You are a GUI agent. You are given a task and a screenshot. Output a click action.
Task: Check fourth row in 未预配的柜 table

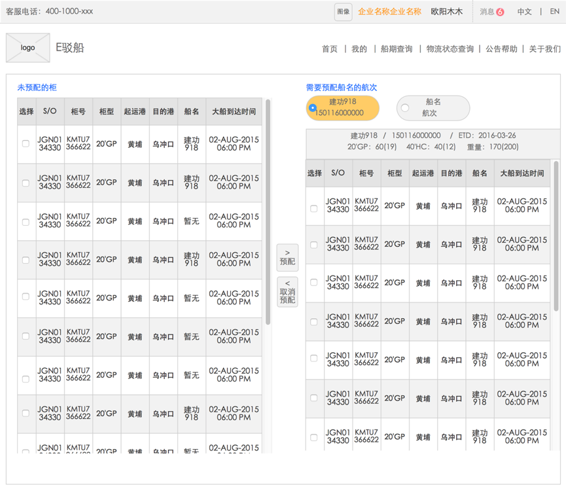tap(26, 260)
